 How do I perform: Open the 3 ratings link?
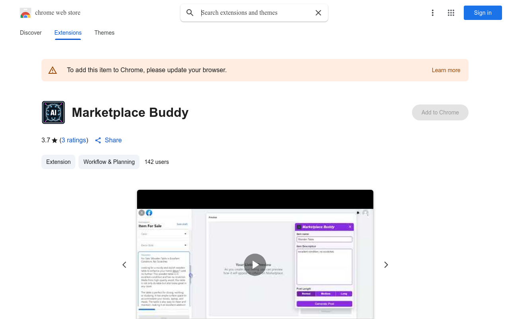(x=74, y=140)
